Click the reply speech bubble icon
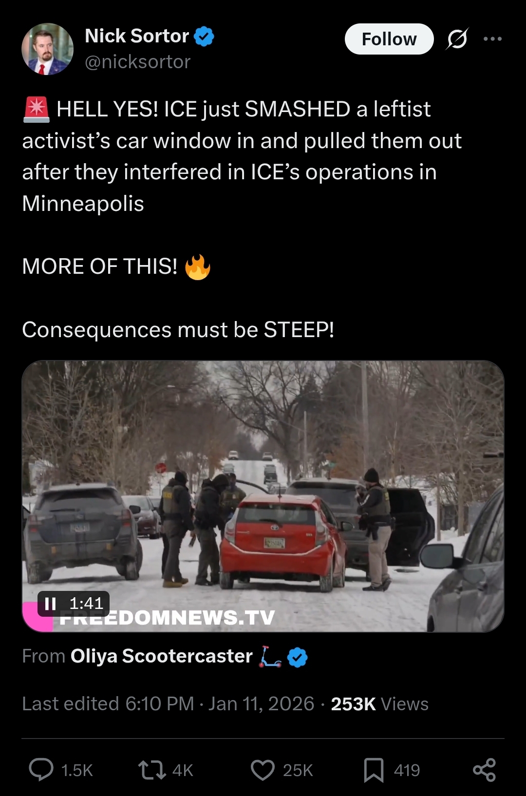This screenshot has height=796, width=526. point(41,770)
